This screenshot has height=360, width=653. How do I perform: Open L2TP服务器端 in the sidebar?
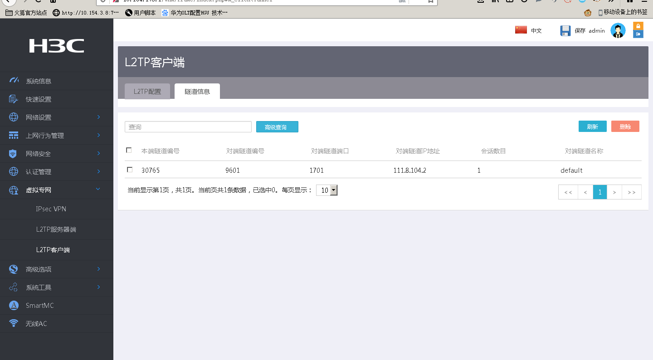(x=56, y=229)
